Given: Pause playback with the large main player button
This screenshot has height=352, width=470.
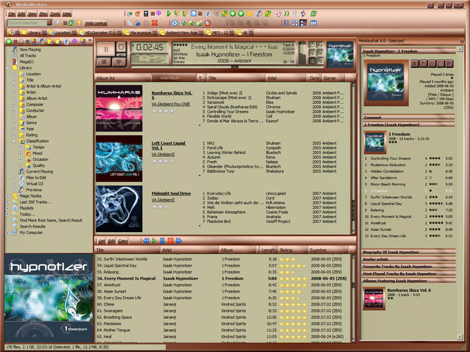Looking at the screenshot, I should [x=106, y=49].
